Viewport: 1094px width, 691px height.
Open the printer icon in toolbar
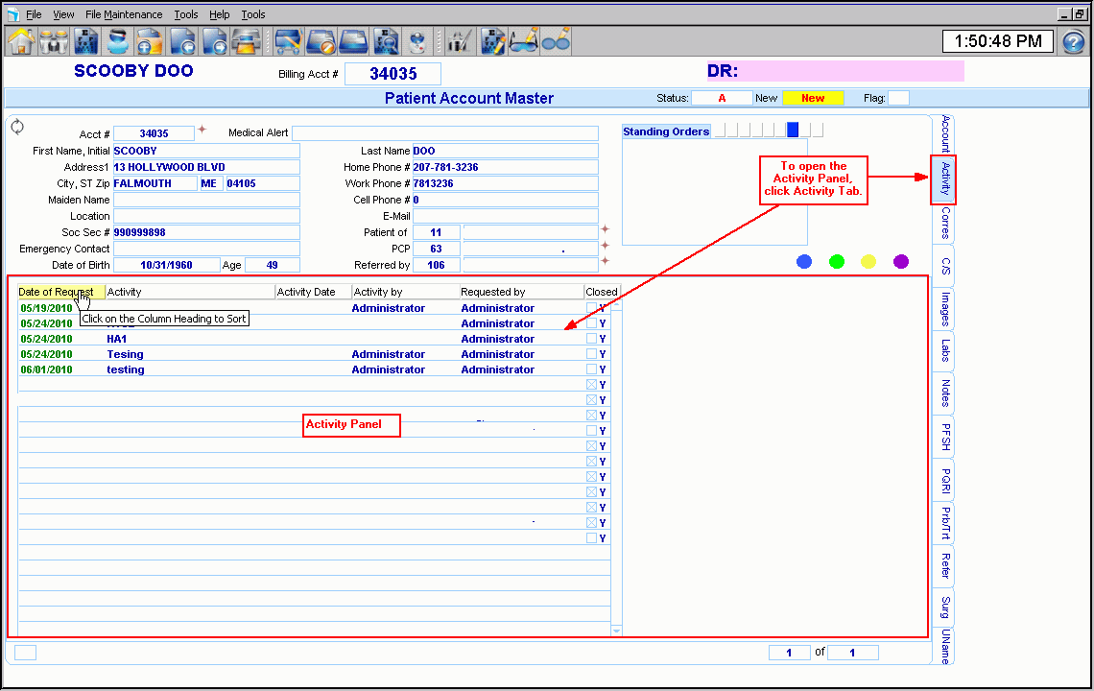coord(247,41)
